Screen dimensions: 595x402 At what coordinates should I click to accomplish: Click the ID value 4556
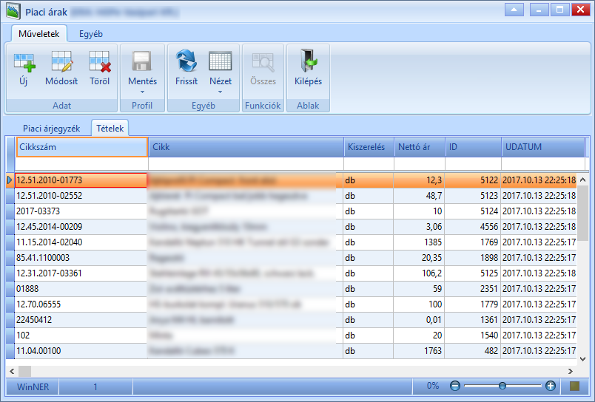(x=472, y=227)
